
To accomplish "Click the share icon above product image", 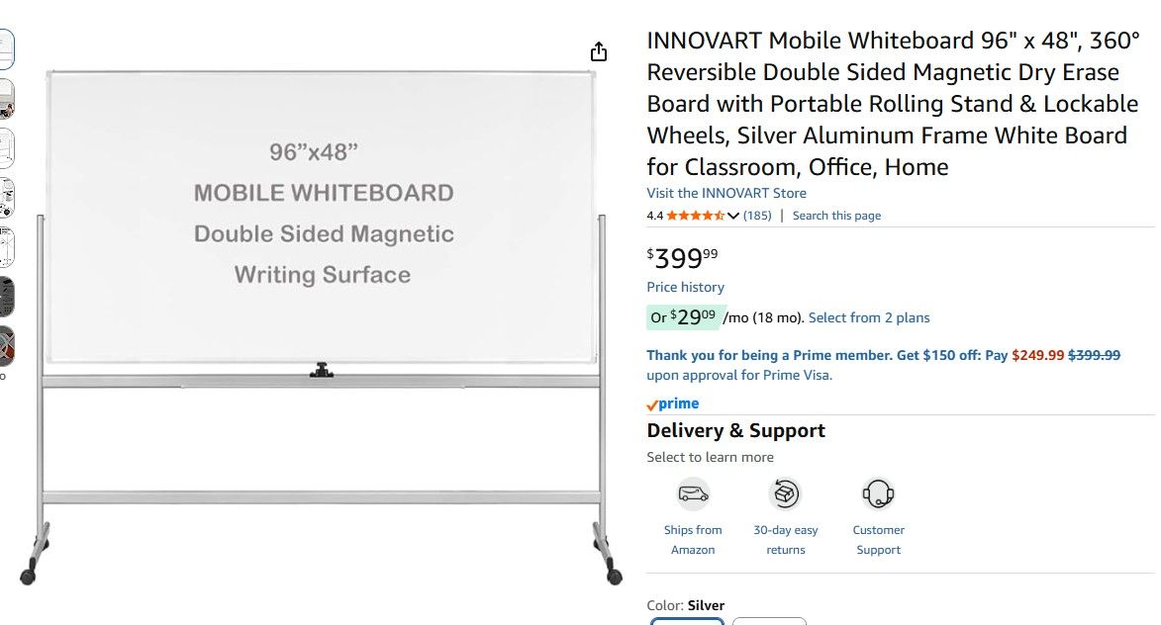I will click(x=599, y=52).
